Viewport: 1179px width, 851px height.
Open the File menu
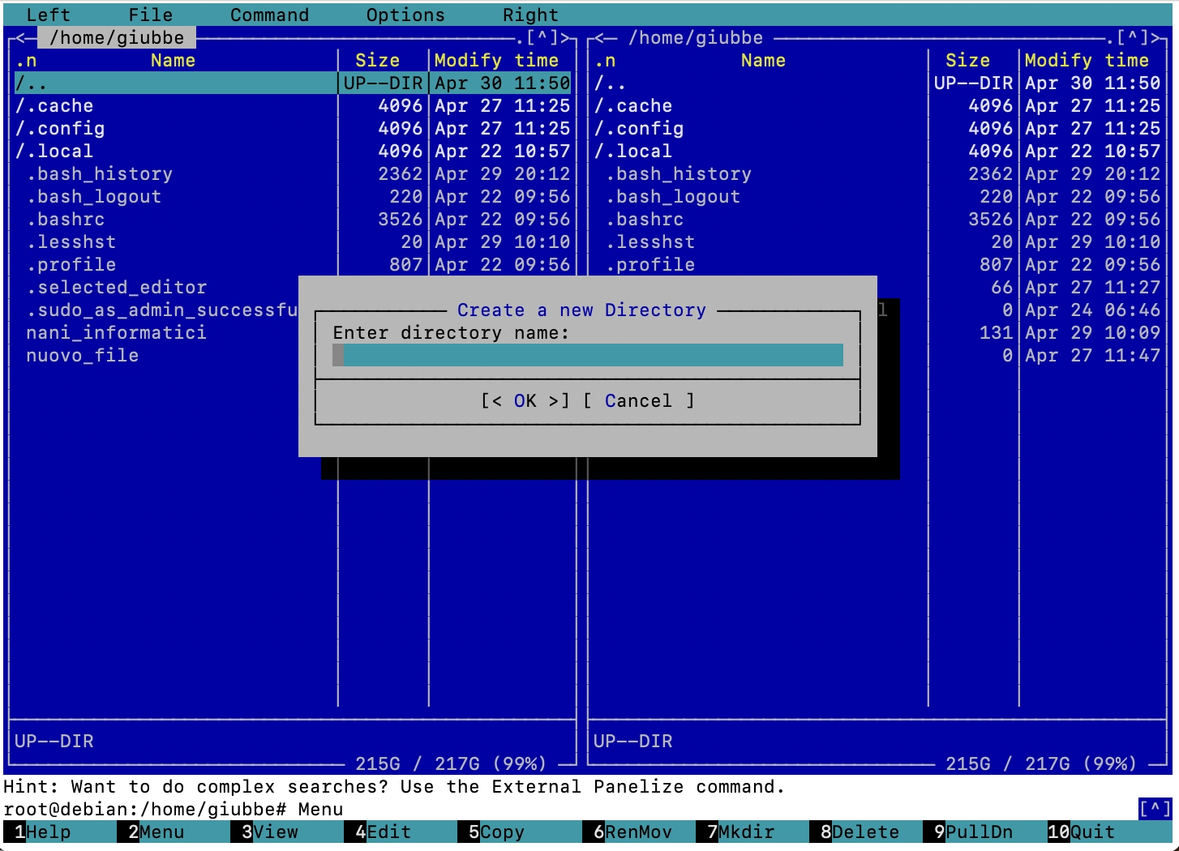(x=150, y=15)
